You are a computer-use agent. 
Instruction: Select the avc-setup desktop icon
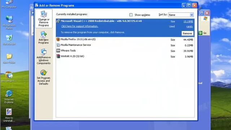pos(9,77)
